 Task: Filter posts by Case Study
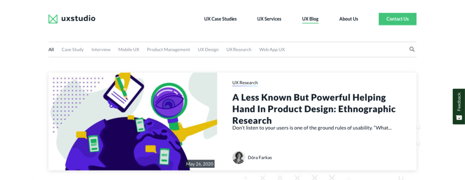pyautogui.click(x=73, y=50)
